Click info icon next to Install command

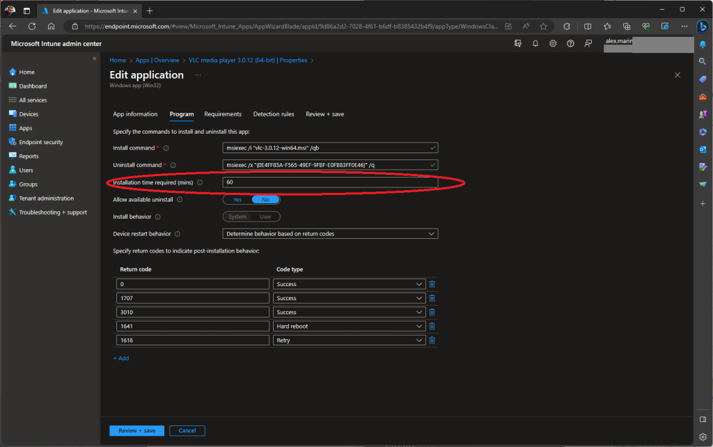pyautogui.click(x=166, y=148)
